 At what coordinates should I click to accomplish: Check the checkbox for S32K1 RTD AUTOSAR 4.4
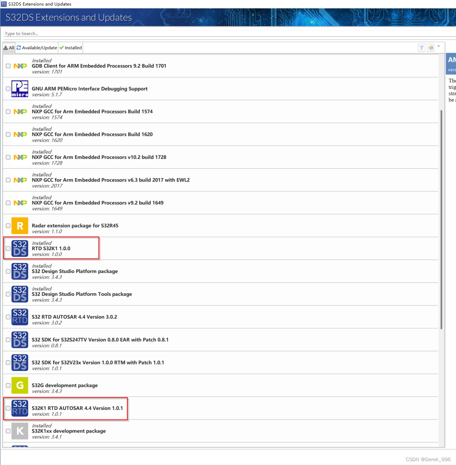click(8, 408)
